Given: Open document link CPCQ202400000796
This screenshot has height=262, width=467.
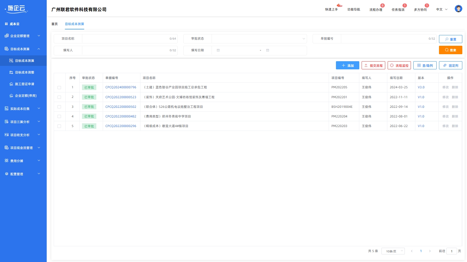Looking at the screenshot, I should pyautogui.click(x=121, y=87).
